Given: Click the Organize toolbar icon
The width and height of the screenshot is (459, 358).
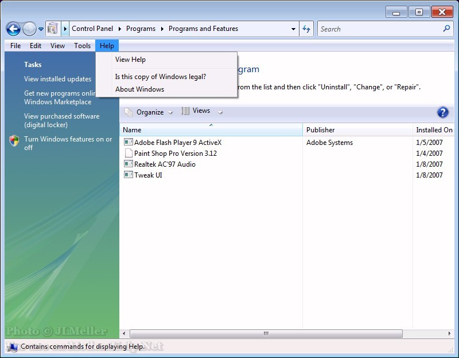Looking at the screenshot, I should tap(129, 112).
